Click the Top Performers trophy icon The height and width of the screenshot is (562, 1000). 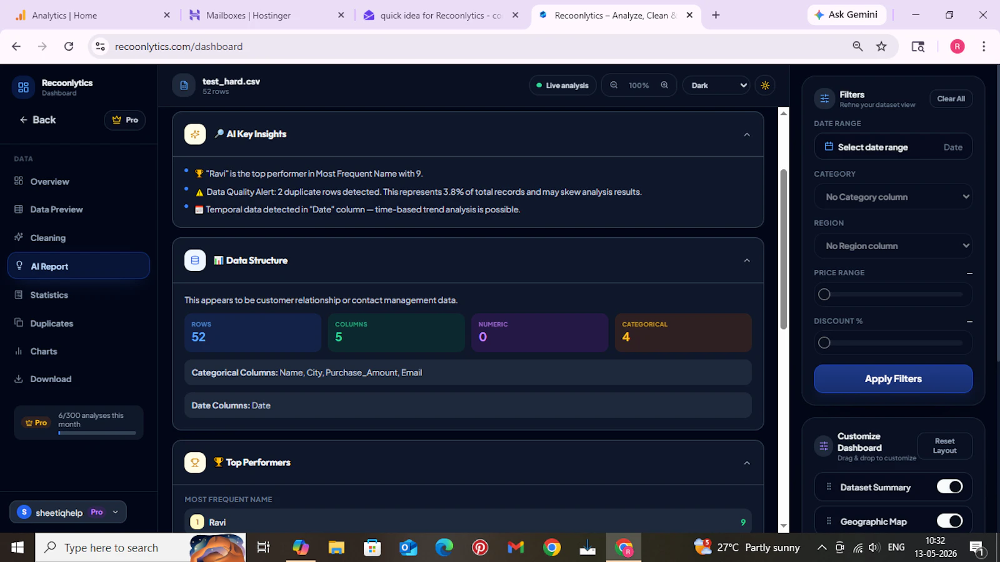[x=195, y=463]
